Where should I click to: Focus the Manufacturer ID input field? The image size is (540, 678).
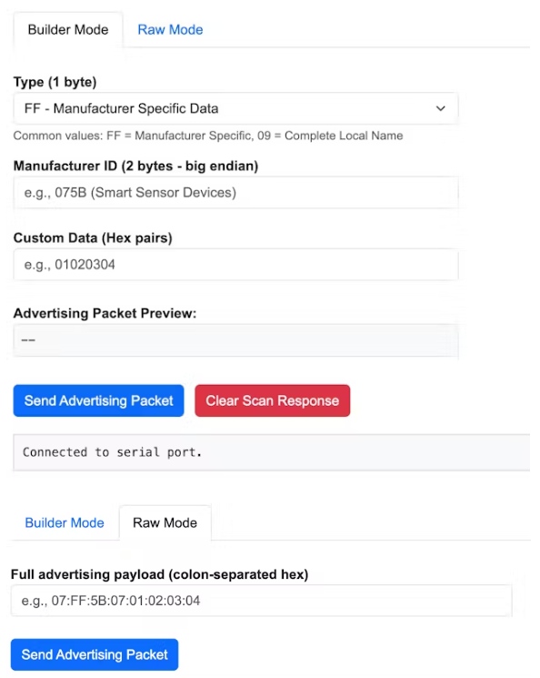pyautogui.click(x=235, y=192)
